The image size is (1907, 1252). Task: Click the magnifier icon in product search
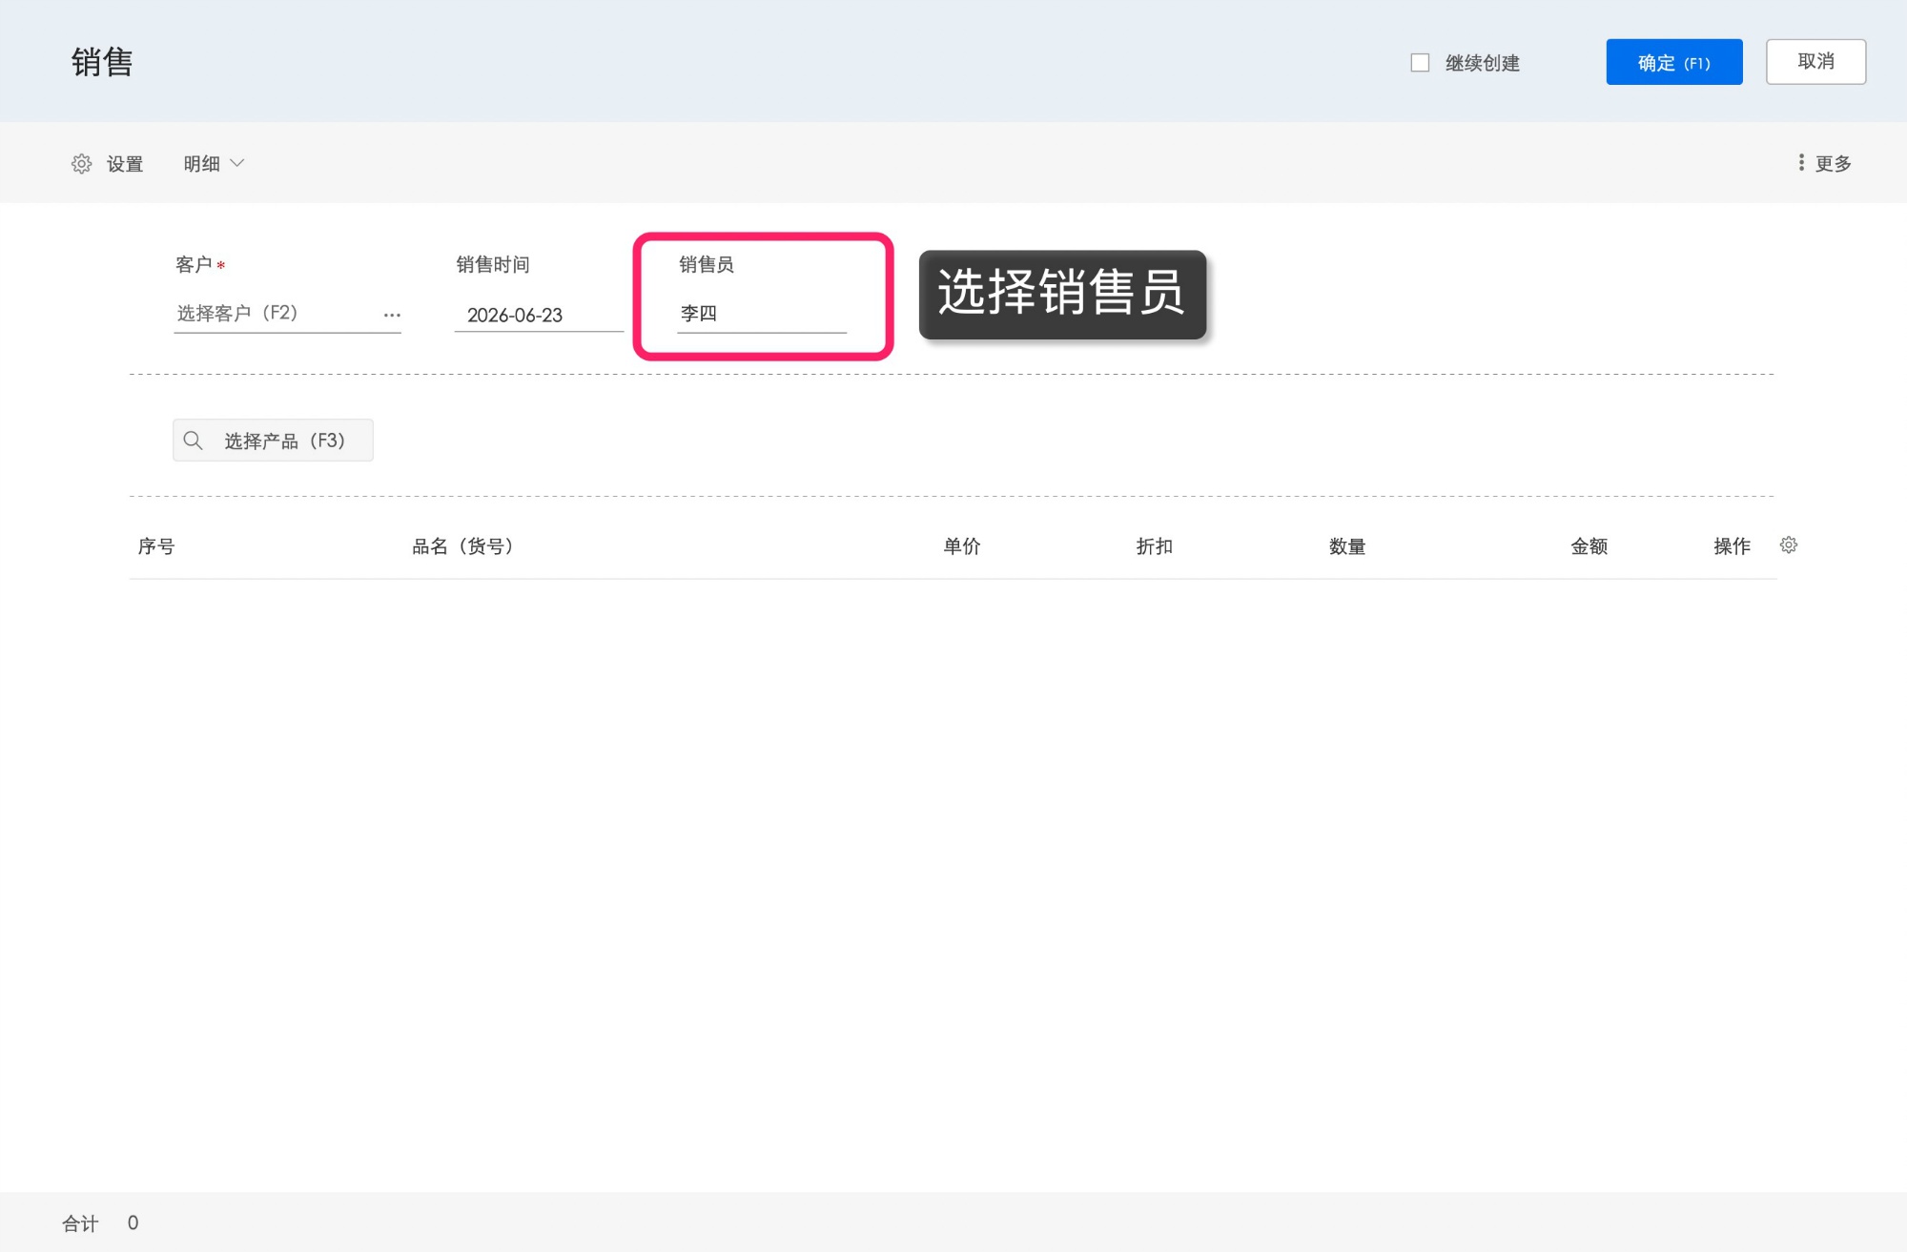[194, 441]
